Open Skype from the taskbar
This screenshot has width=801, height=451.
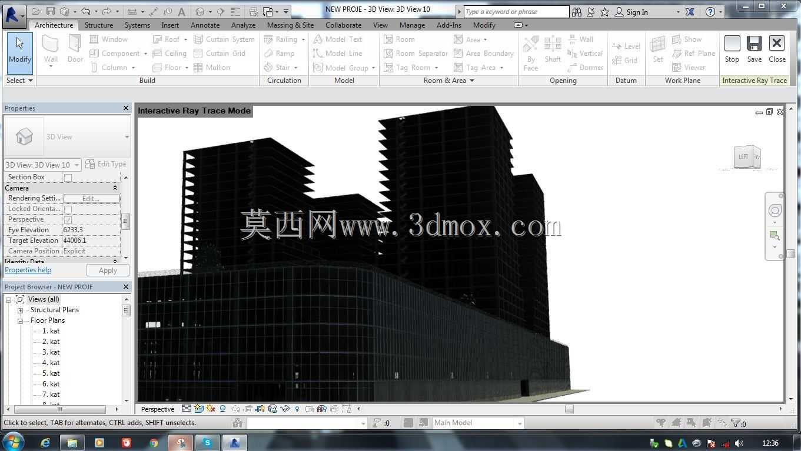207,443
